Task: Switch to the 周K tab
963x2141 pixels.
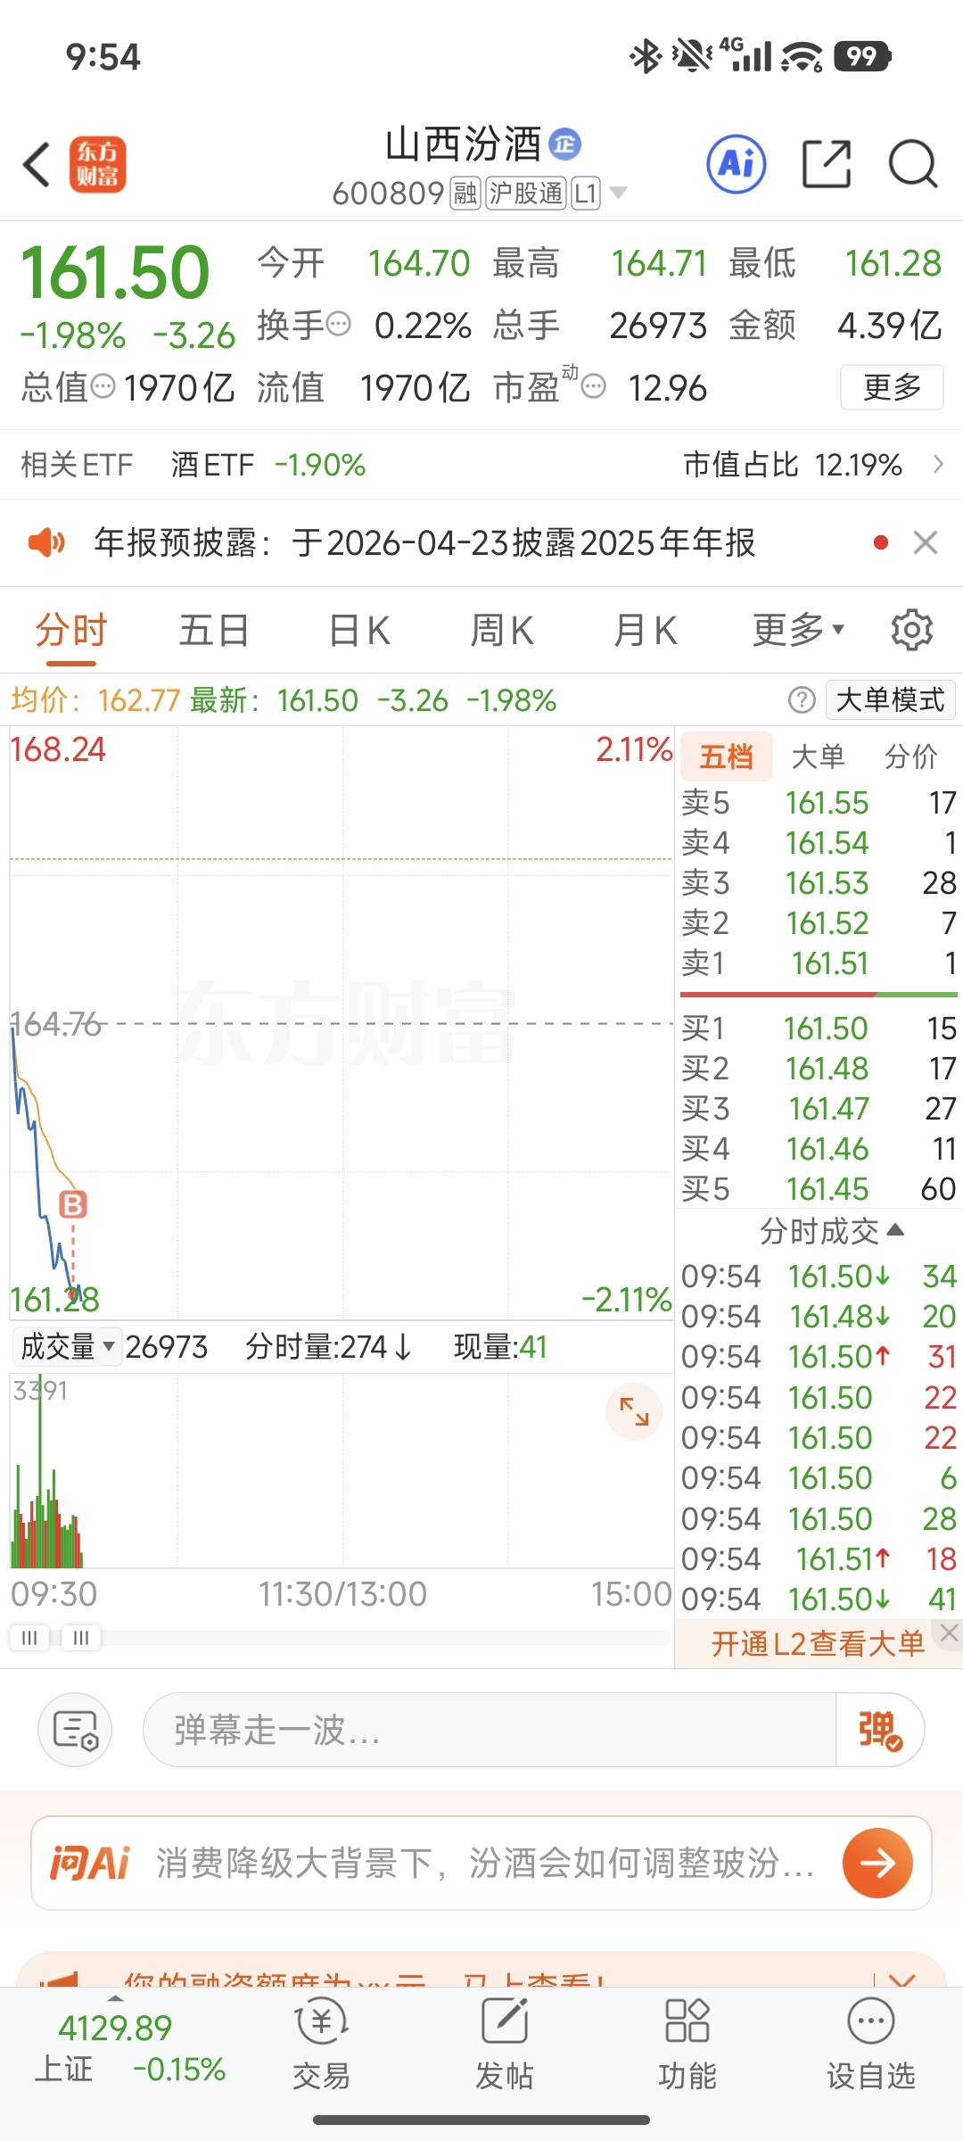Action: click(502, 630)
